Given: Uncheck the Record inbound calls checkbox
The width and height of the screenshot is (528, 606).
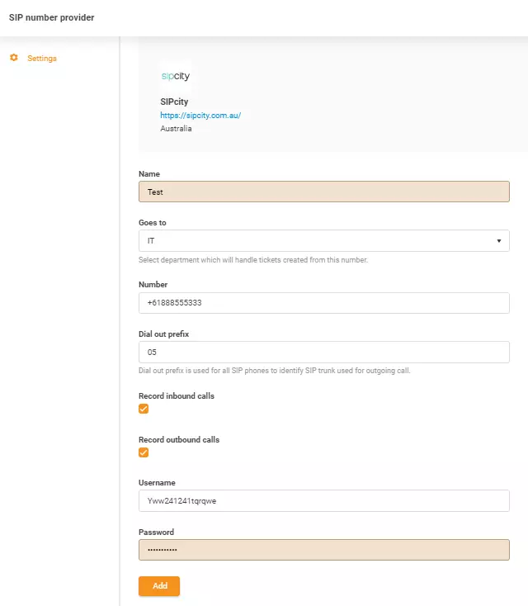Looking at the screenshot, I should pyautogui.click(x=144, y=410).
